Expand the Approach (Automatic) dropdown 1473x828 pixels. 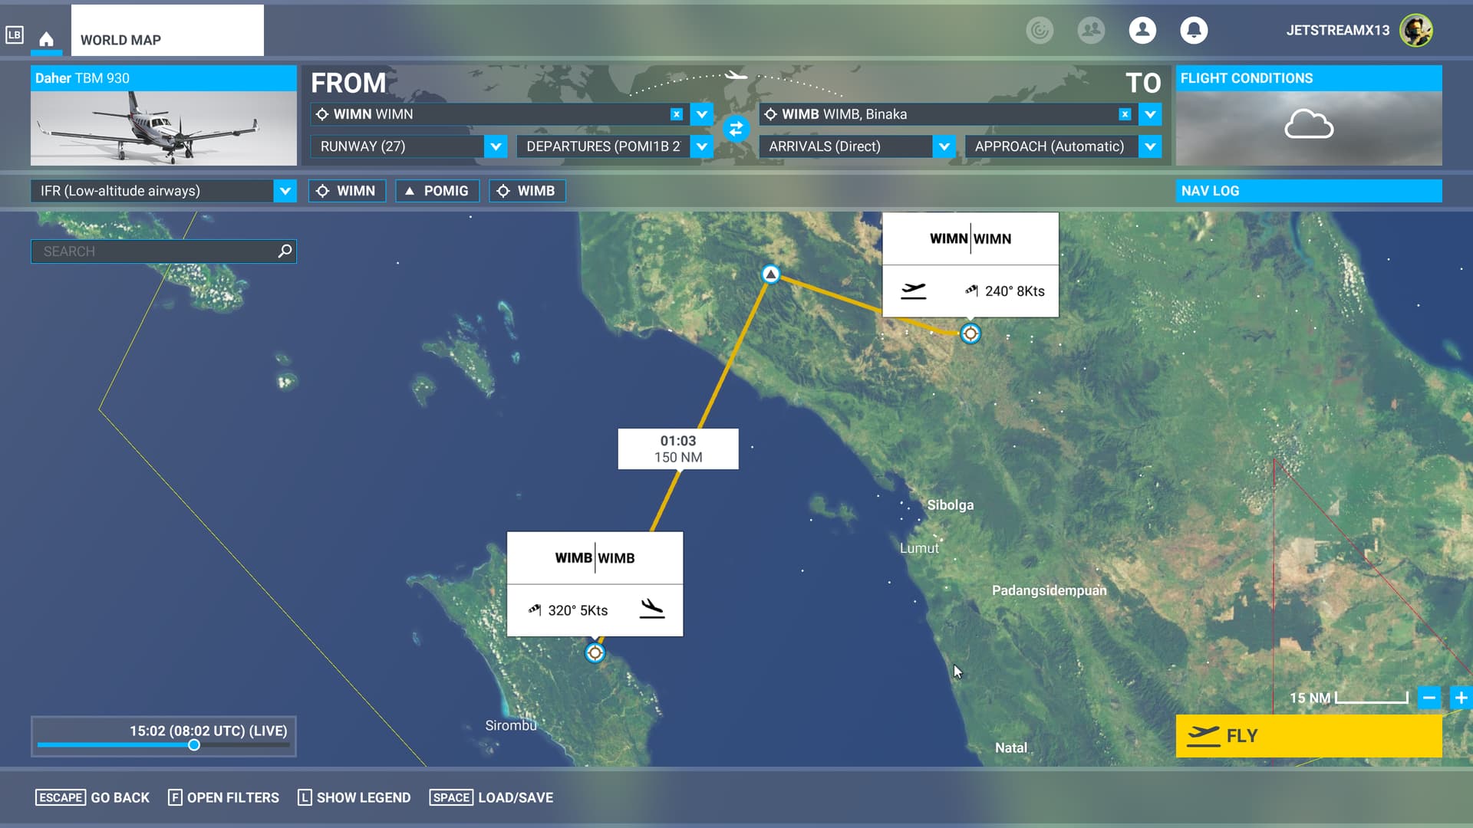tap(1149, 146)
